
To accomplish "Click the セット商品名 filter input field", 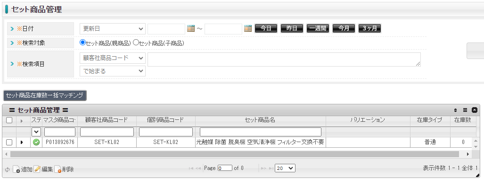I will click(261, 132).
